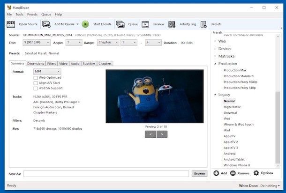
Task: Switch to the Dimensions tab
Action: tap(35, 64)
